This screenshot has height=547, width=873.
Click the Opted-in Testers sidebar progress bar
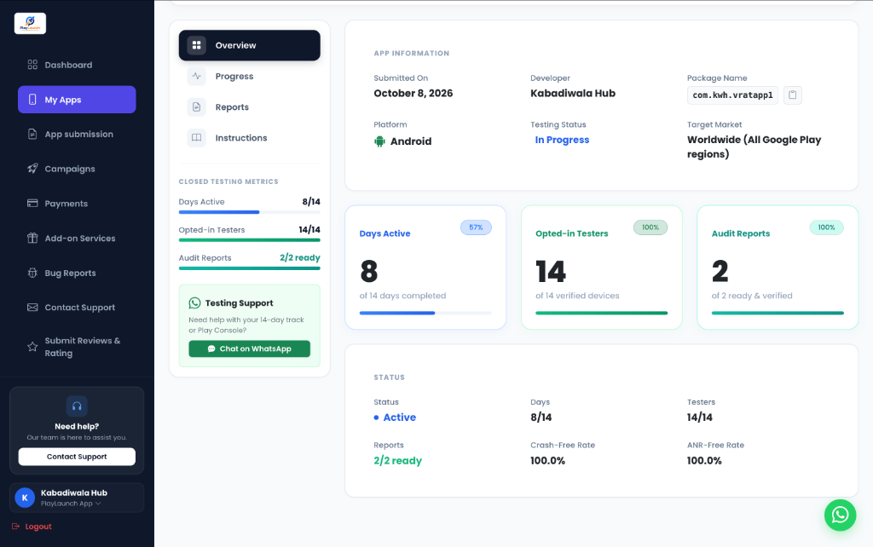250,239
